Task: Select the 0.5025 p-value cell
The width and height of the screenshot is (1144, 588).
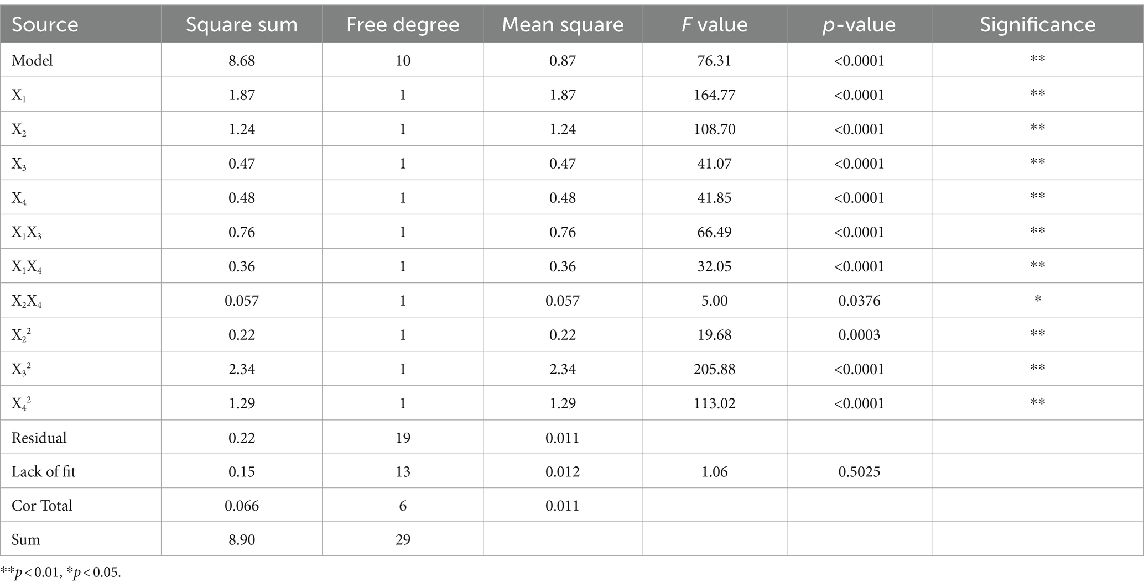Action: click(x=859, y=471)
